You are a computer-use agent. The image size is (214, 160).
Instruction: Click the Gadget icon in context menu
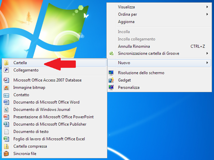click(111, 80)
